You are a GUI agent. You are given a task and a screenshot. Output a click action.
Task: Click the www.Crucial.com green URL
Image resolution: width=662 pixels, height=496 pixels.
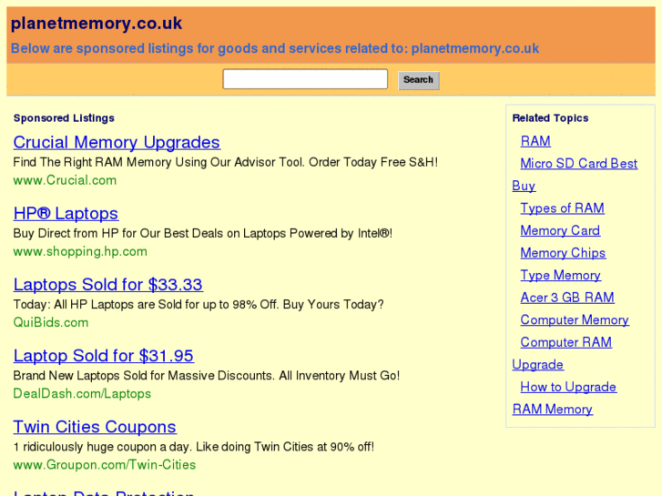(x=65, y=180)
